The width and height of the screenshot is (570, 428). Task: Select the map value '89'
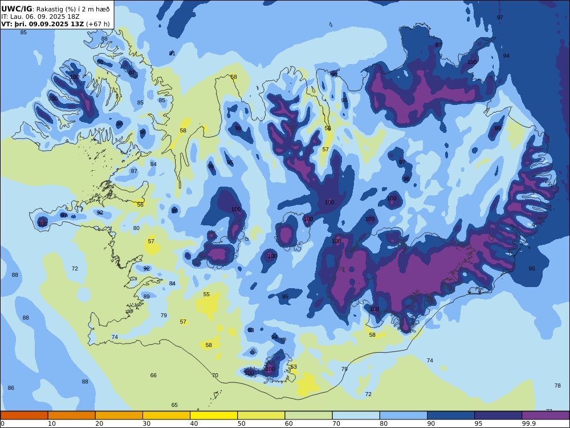click(x=146, y=297)
